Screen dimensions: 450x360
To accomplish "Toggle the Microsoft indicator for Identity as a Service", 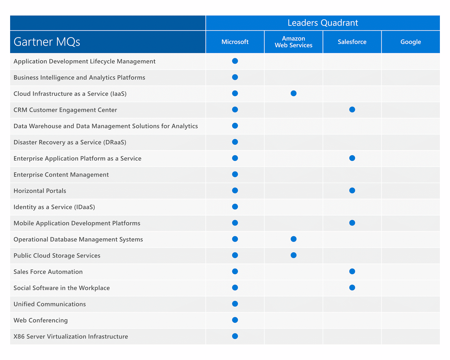I will (x=235, y=207).
